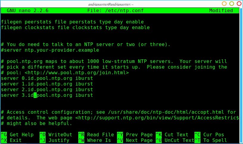Click the orange minimize window button
Screen dimensions: 243x144
click(x=224, y=3)
